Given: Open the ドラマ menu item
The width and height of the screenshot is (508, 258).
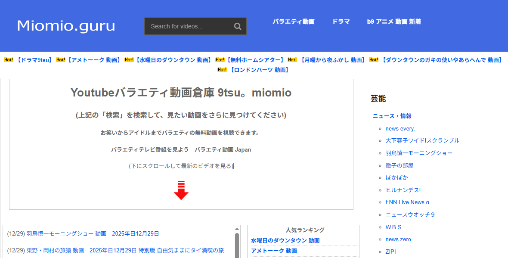Looking at the screenshot, I should click(x=341, y=21).
